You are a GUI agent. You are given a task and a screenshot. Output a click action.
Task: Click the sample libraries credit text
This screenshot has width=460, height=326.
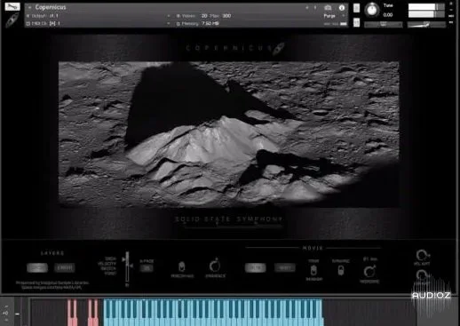tap(52, 284)
